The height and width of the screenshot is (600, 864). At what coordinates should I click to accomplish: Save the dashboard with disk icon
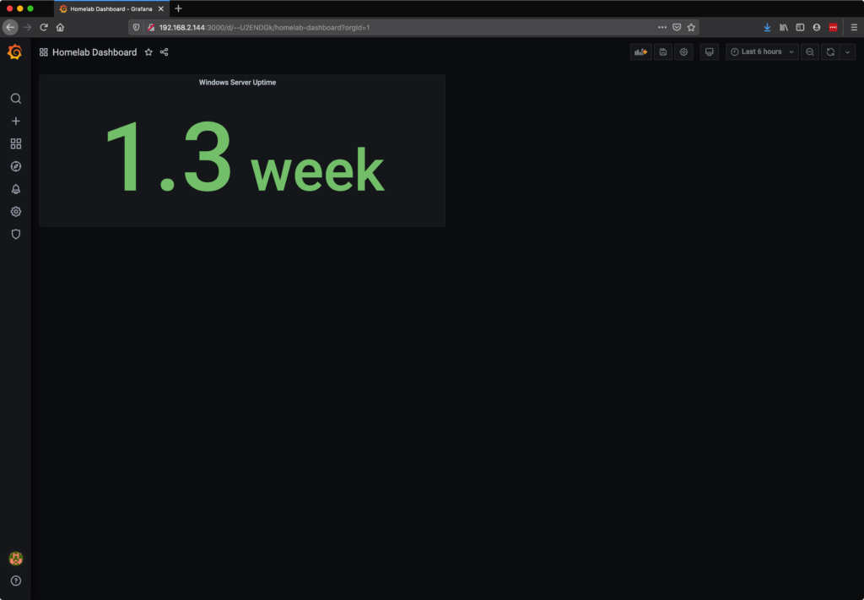tap(663, 51)
